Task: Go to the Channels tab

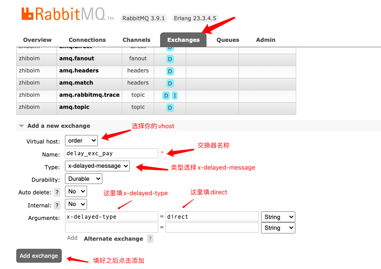Action: click(137, 40)
